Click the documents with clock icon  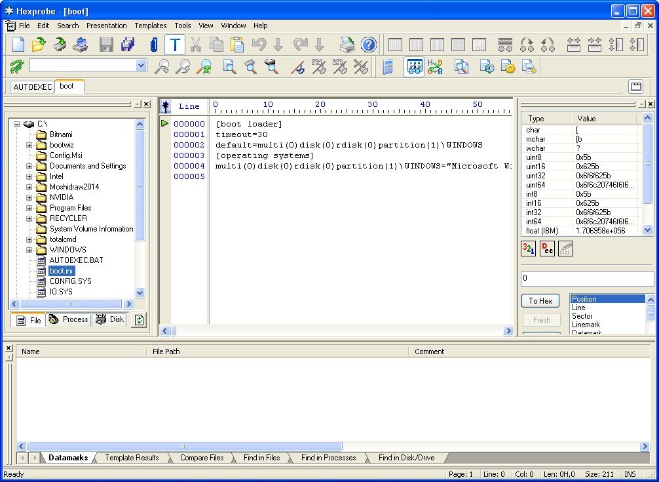tap(529, 66)
